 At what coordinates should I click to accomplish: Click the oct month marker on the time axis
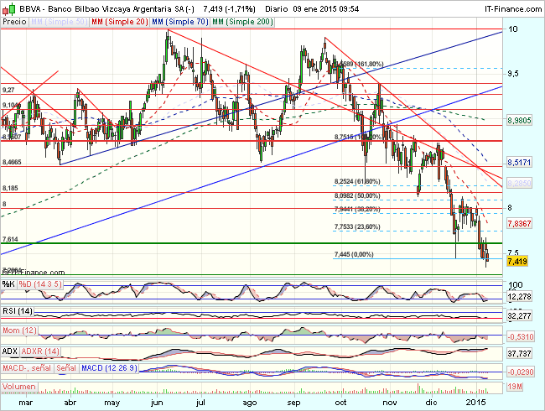(x=341, y=403)
